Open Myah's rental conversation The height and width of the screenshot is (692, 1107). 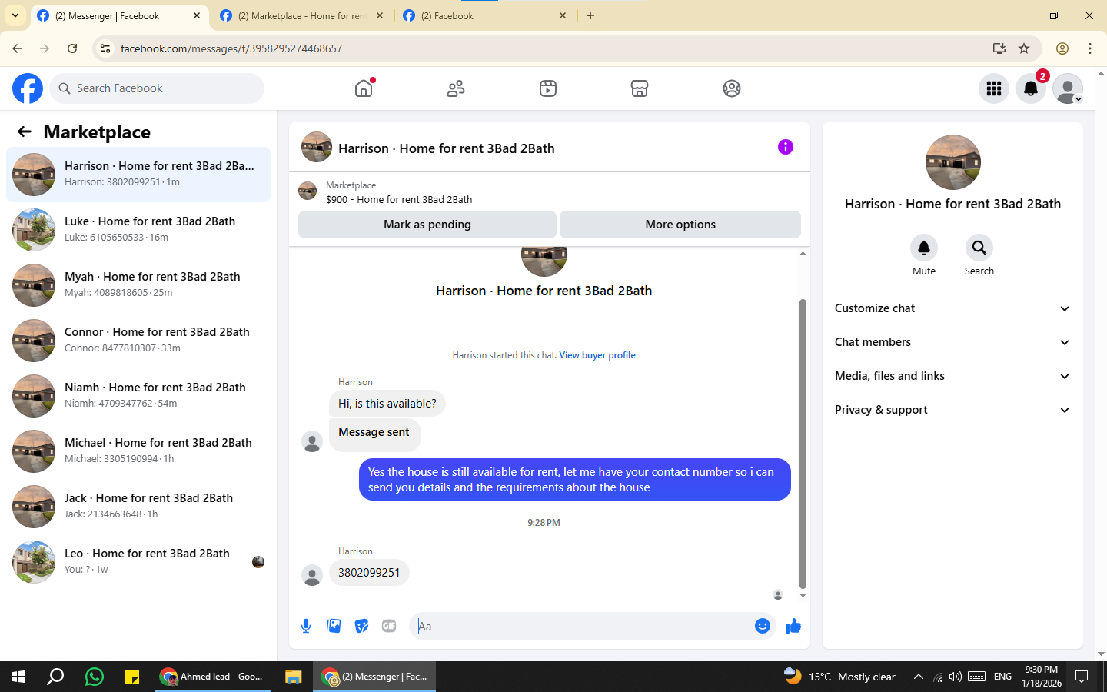click(x=138, y=285)
